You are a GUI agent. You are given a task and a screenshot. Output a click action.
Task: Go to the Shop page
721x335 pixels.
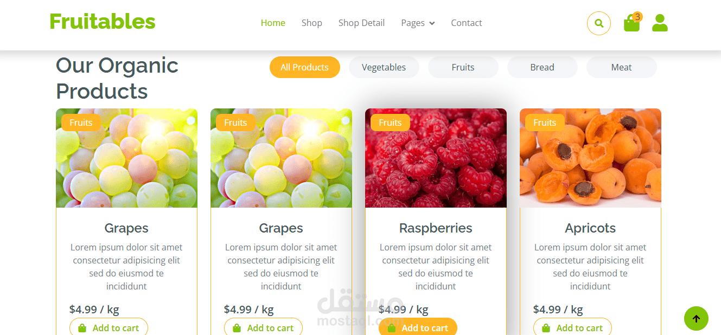(x=312, y=23)
